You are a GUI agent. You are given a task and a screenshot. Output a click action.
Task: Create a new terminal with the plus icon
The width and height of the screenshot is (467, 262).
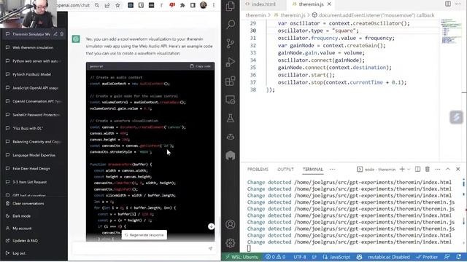pos(402,169)
